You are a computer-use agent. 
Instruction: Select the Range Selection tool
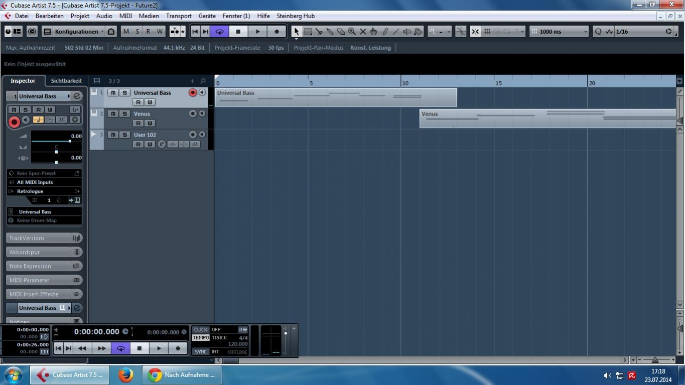pyautogui.click(x=308, y=32)
